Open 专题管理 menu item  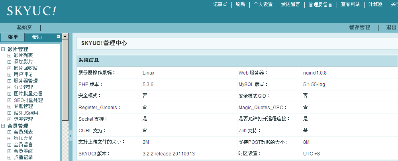pos(23,106)
